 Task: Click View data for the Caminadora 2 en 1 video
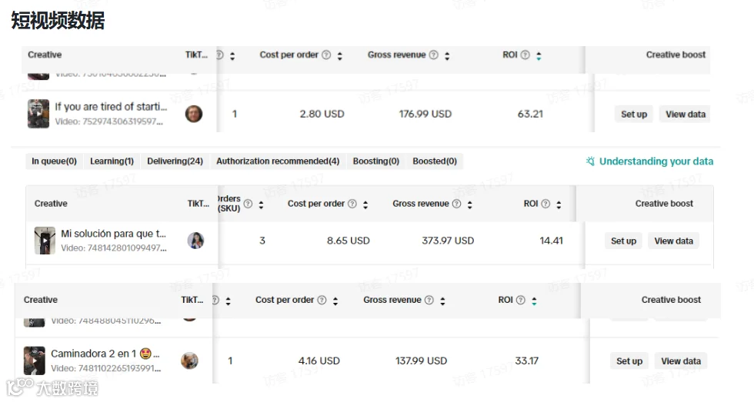tap(681, 361)
